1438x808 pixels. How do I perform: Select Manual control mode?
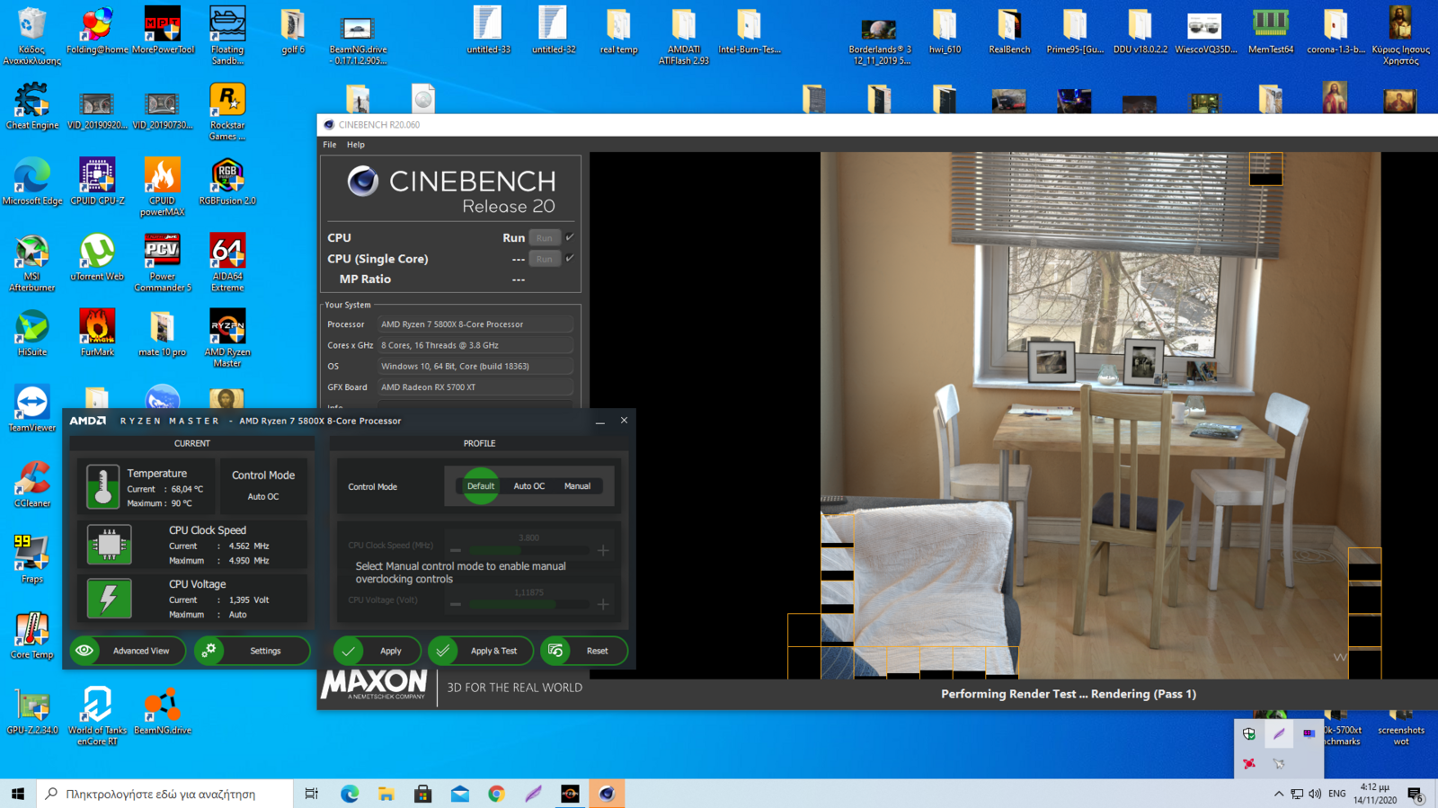tap(577, 486)
